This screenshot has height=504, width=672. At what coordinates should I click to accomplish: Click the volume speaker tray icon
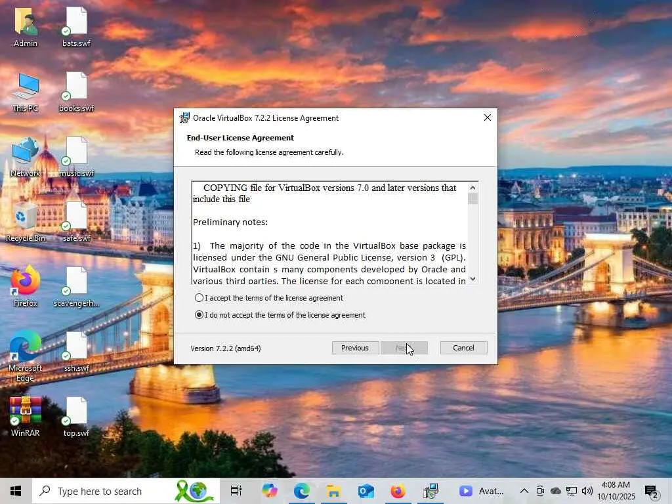(587, 491)
